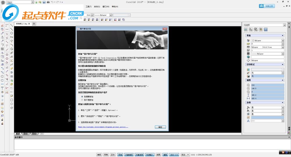Open the 工具(T) menu

click(88, 6)
